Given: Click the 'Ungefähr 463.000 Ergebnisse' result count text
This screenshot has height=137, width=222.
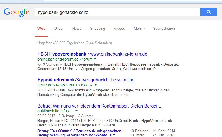Looking at the screenshot, I should pos(75,43).
